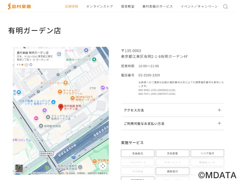Select the Ariake Garden Park marker icon
This screenshot has width=240, height=180.
click(x=94, y=59)
